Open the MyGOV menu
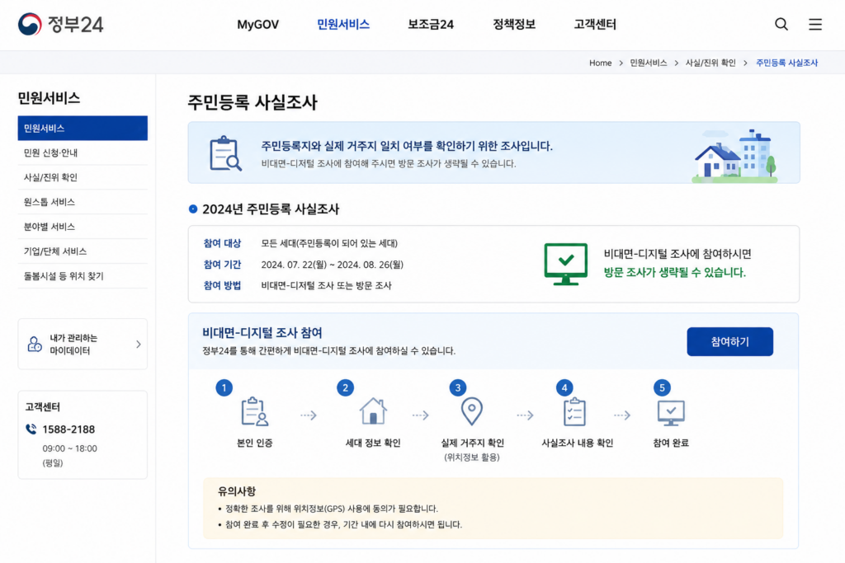The width and height of the screenshot is (845, 563). (257, 24)
